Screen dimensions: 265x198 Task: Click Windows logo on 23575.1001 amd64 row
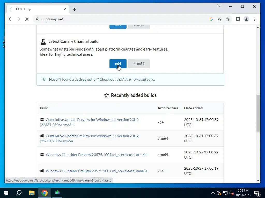[42, 171]
